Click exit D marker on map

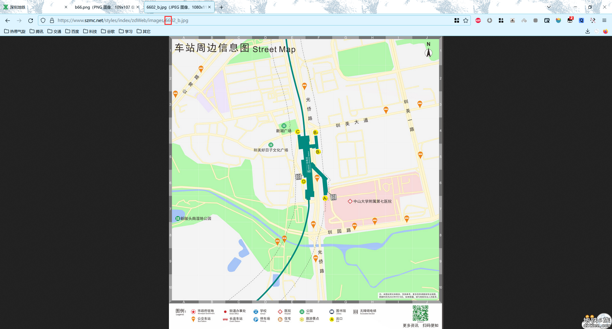(x=304, y=182)
